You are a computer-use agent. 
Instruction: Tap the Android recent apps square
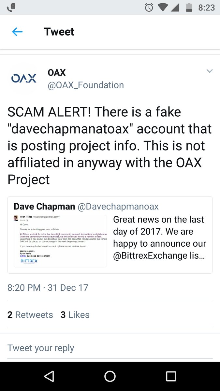tap(171, 376)
